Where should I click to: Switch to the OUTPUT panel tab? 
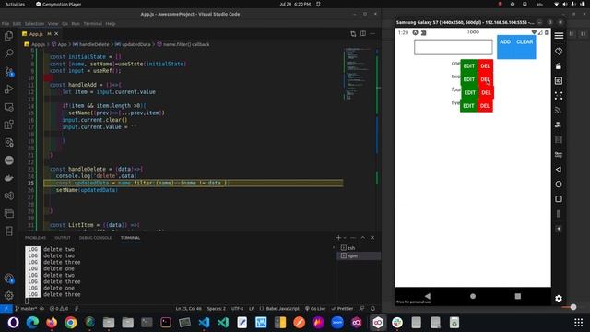[x=63, y=238]
